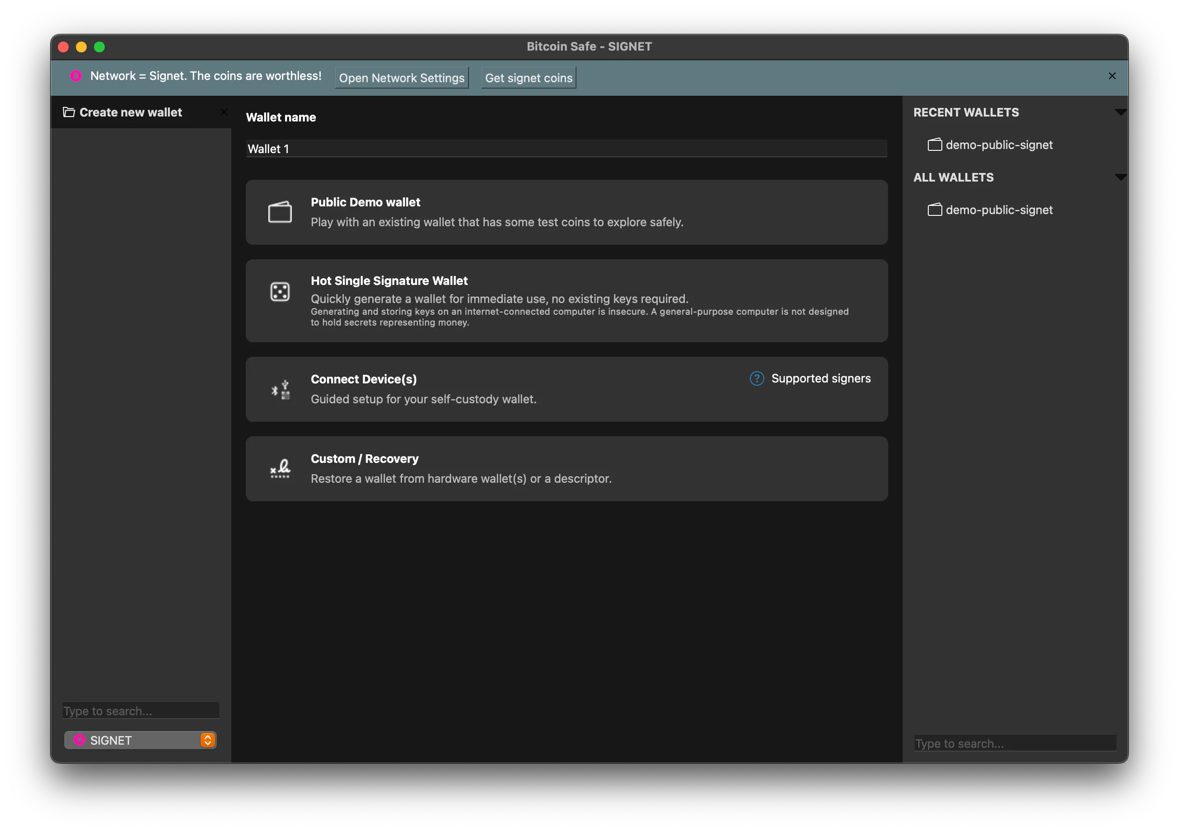This screenshot has height=830, width=1179.
Task: Click the pink Signet icon in the network banner
Action: [x=76, y=76]
